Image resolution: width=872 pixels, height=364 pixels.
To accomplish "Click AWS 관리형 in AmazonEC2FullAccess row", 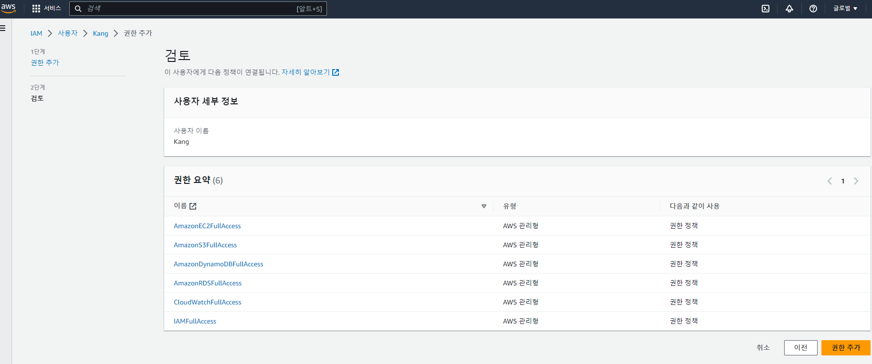I will tap(521, 226).
